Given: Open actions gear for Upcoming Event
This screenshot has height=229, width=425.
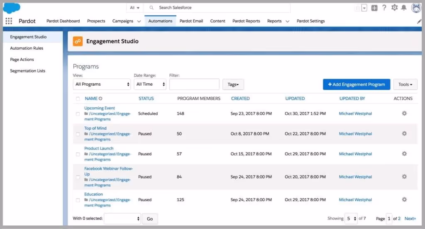Looking at the screenshot, I should pyautogui.click(x=404, y=113).
